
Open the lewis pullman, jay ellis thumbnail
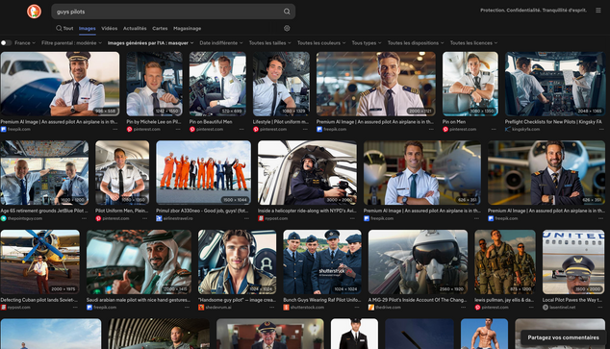point(505,262)
